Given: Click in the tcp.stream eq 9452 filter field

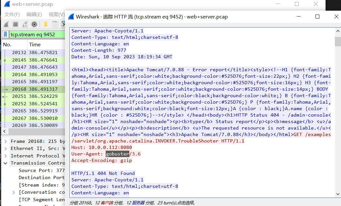Looking at the screenshot, I should click(x=36, y=34).
